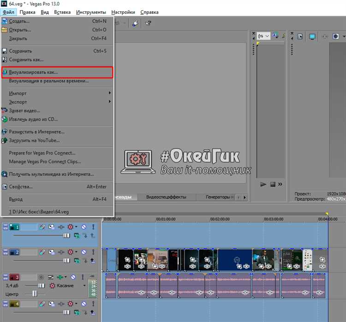Open audio track 3 FX plug-in icon
346x322 pixels.
point(60,277)
